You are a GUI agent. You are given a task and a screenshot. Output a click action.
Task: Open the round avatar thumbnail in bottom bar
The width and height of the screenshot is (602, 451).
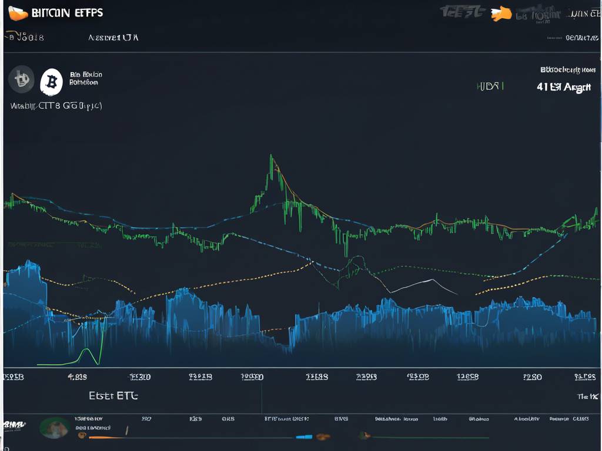(x=54, y=428)
